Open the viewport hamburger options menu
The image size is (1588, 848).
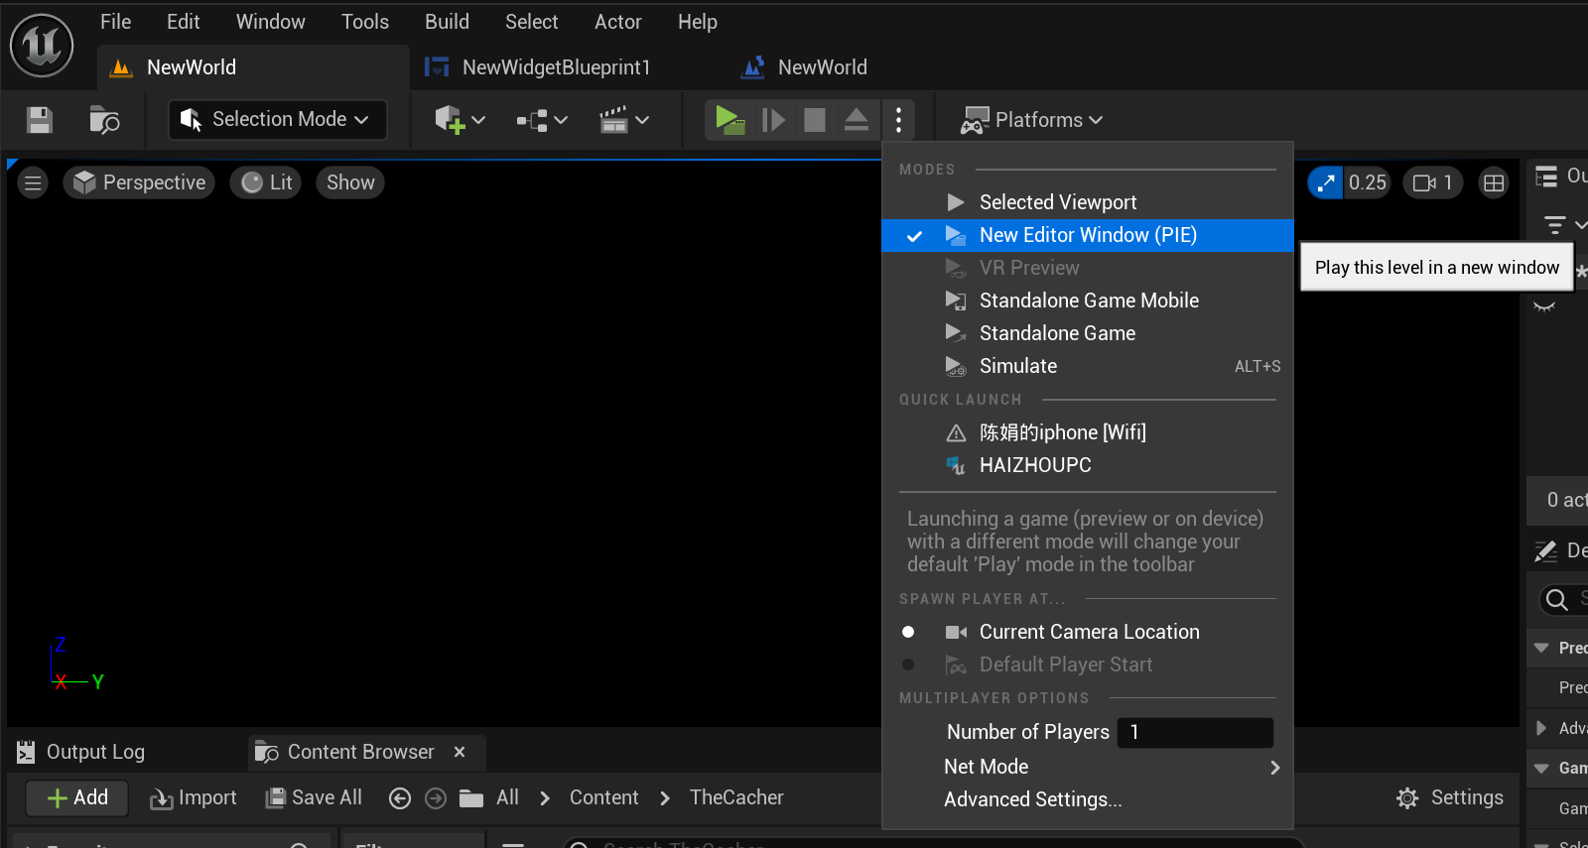[33, 182]
